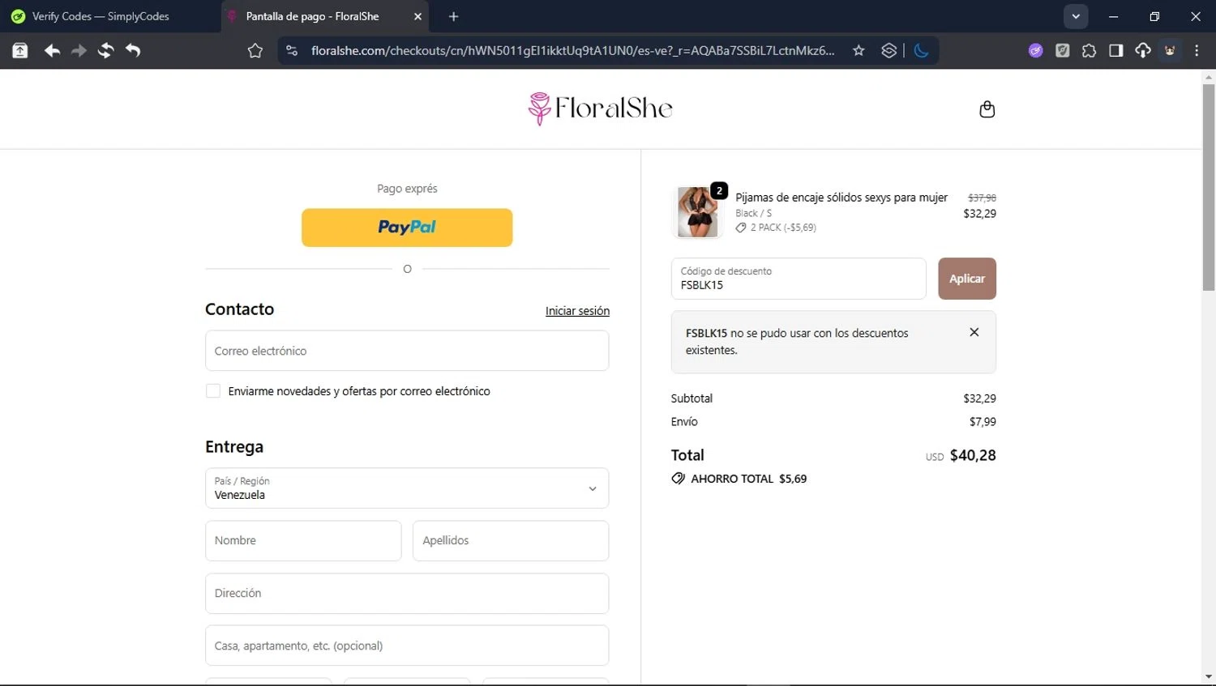This screenshot has height=686, width=1216.
Task: Click the undo-style arrow in the toolbar
Action: click(x=133, y=51)
